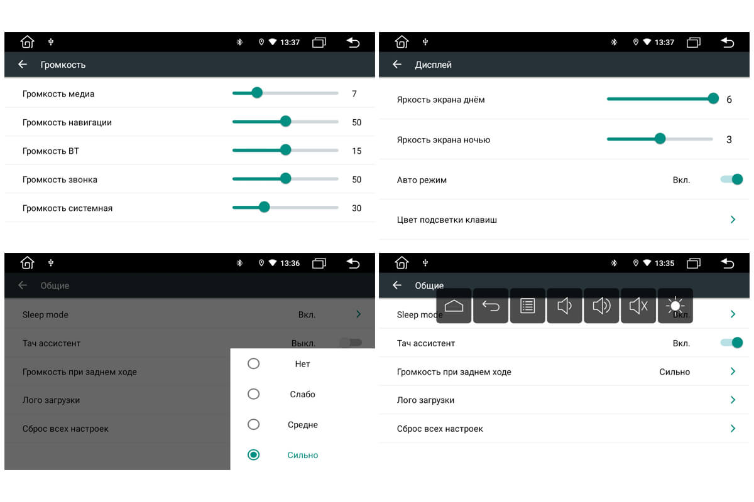
Task: Go back using the arrow beside Громкость title
Action: point(23,65)
